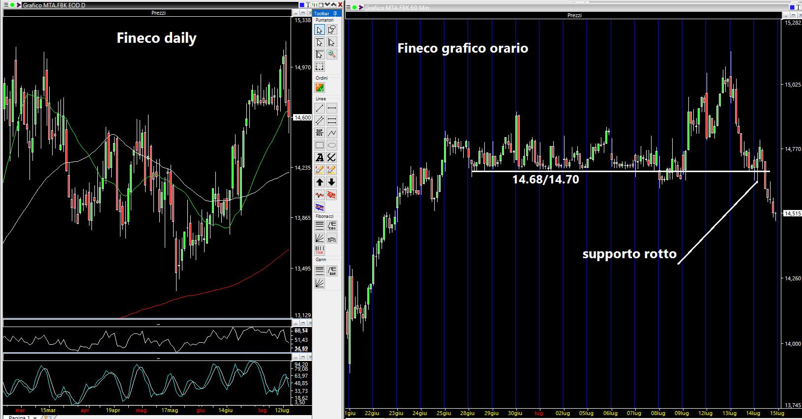This screenshot has width=802, height=419.
Task: Click the 'T' text icon in daily chart title bar
Action: [x=309, y=5]
